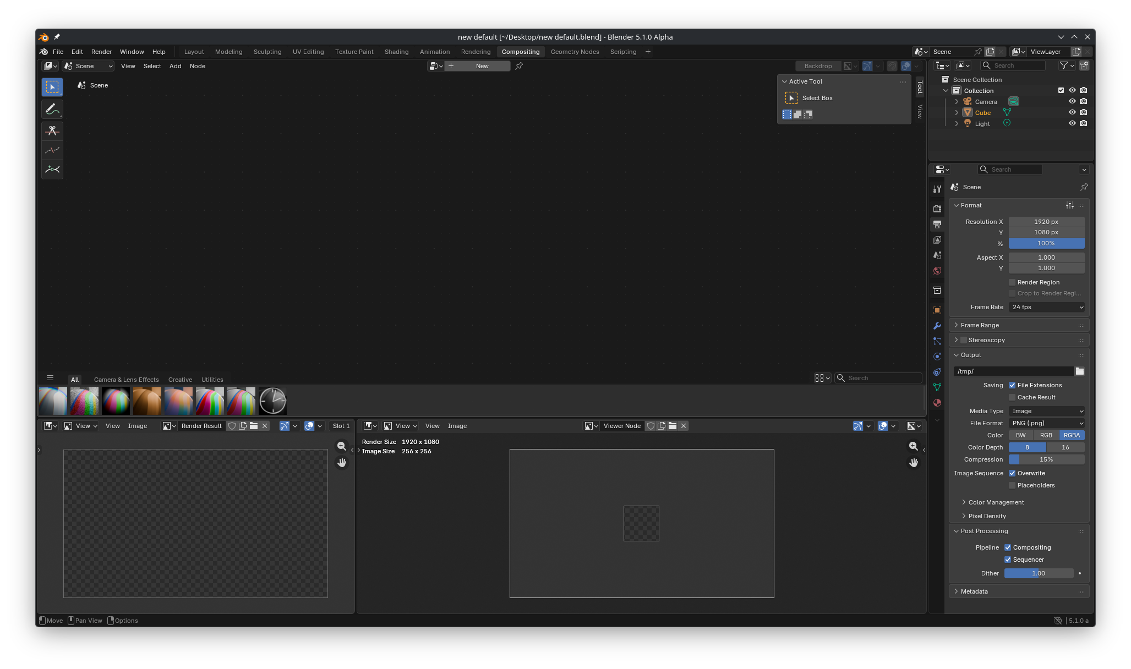Open the Media Type Image dropdown
The height and width of the screenshot is (669, 1131).
click(1047, 411)
